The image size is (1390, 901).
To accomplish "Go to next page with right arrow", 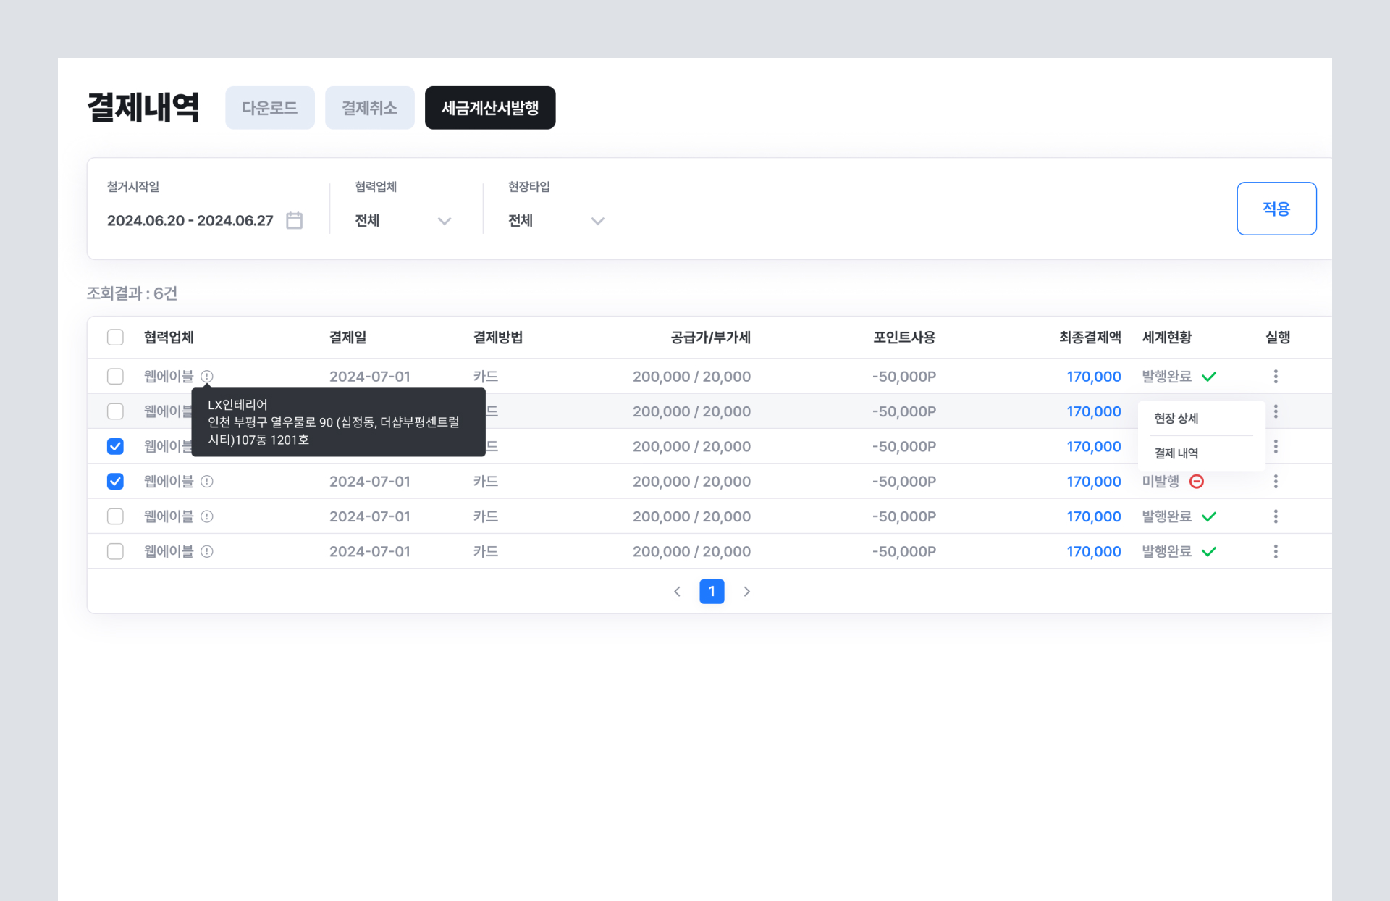I will pyautogui.click(x=746, y=592).
